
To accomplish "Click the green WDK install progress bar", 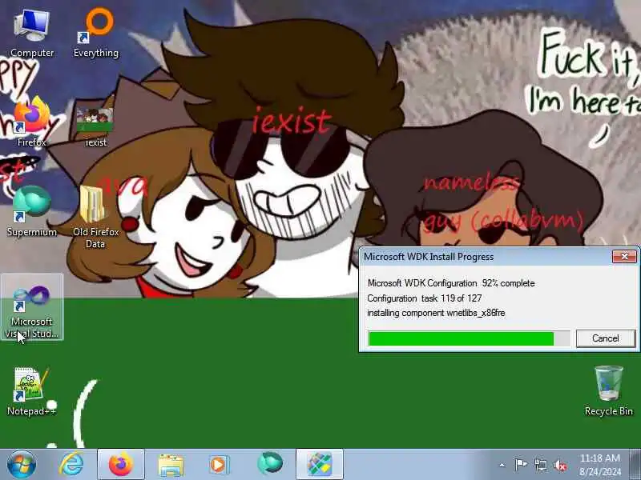I will (x=469, y=338).
